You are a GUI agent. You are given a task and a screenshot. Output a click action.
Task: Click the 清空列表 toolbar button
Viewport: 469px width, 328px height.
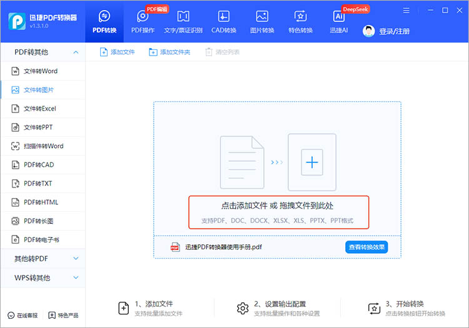[x=222, y=52]
